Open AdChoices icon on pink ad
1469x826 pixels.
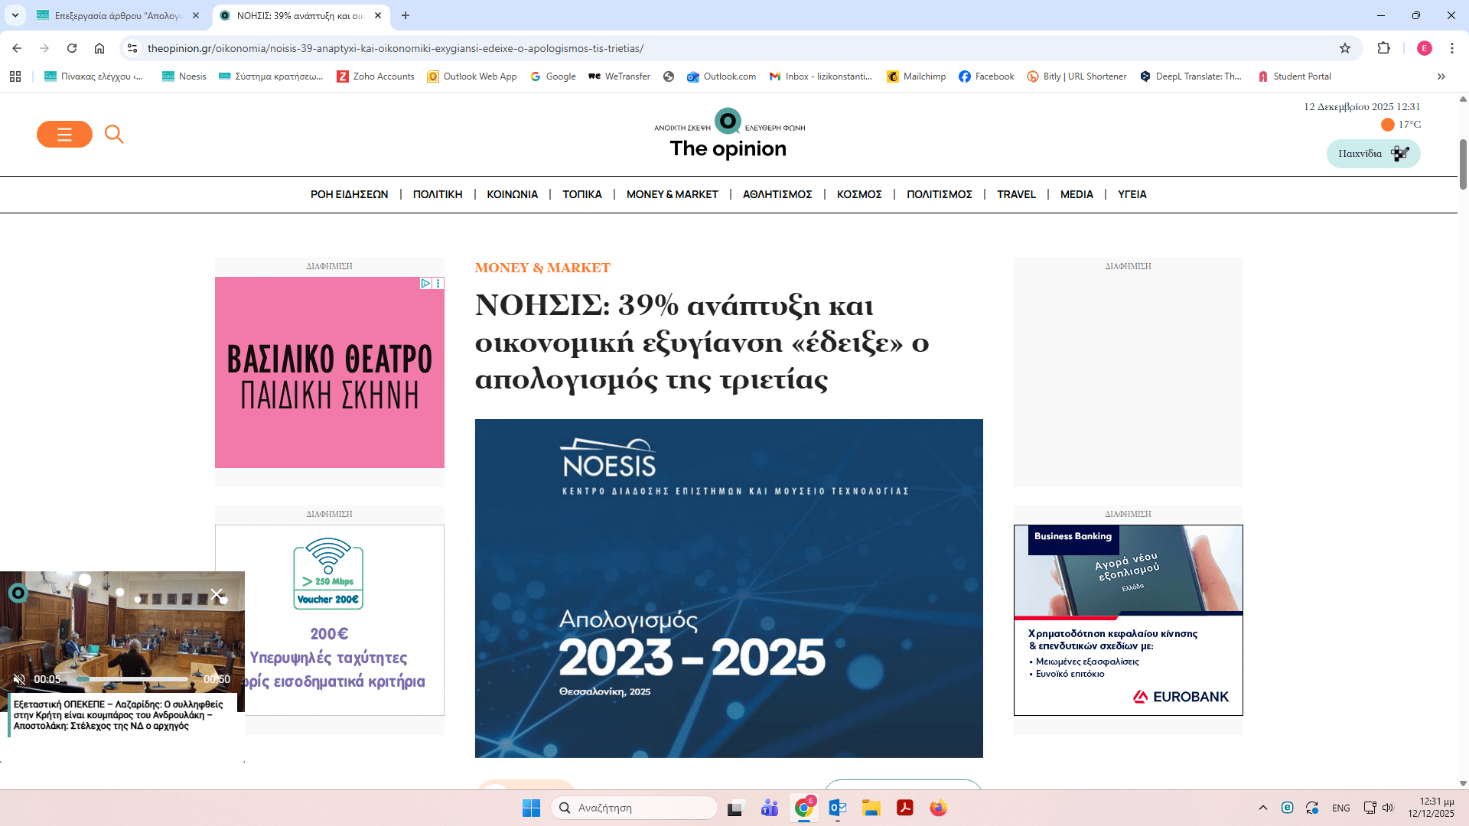click(425, 283)
